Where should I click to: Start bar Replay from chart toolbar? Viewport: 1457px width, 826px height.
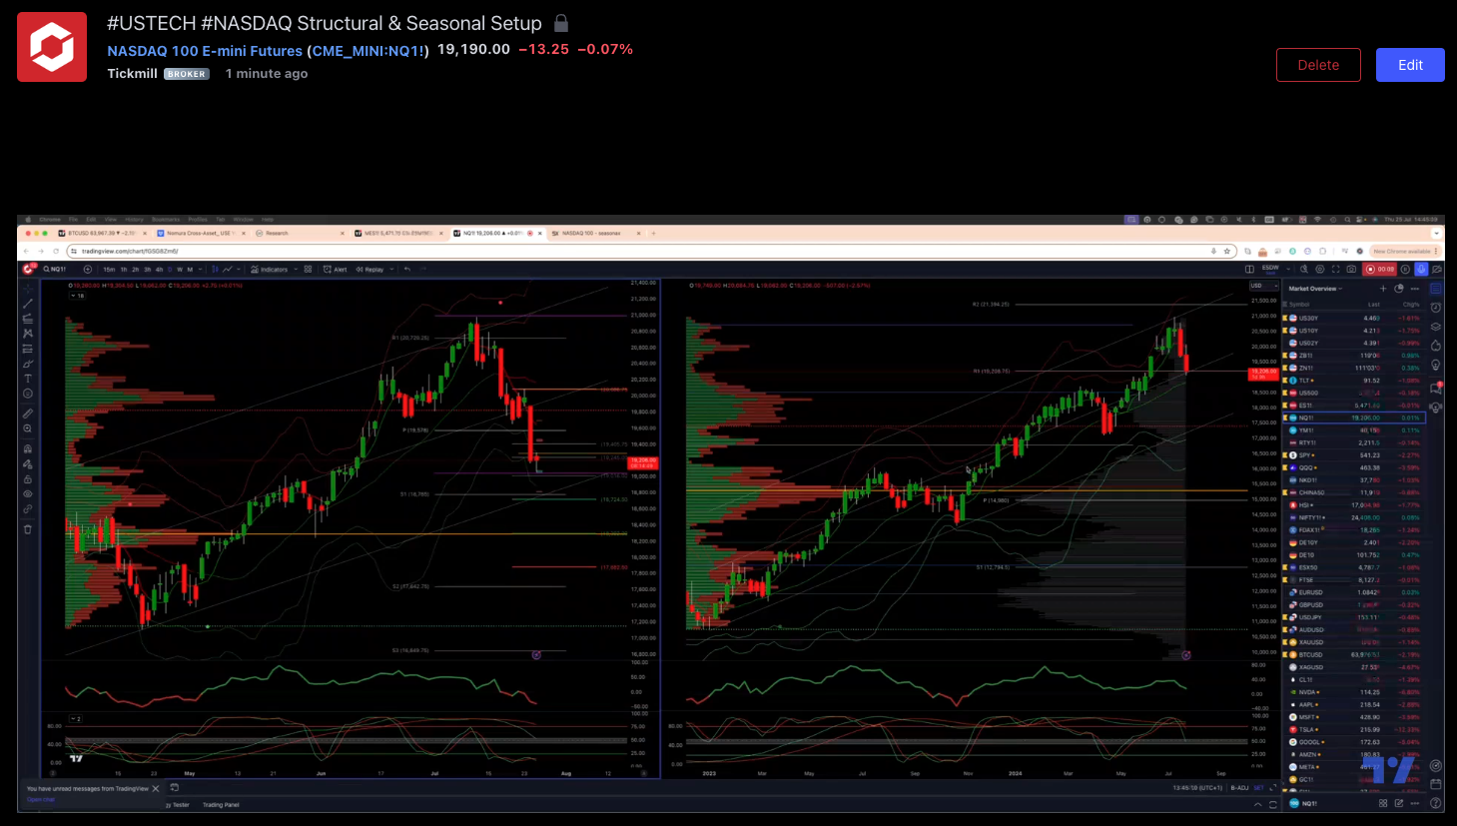point(369,269)
